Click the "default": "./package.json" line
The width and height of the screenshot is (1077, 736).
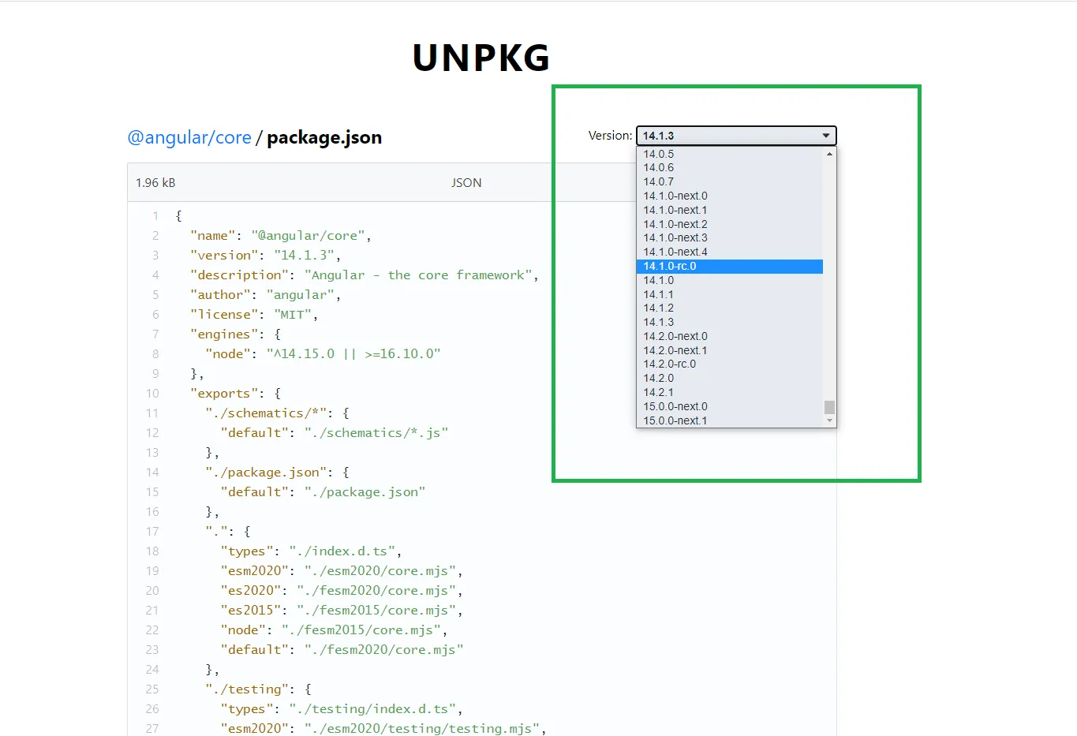(323, 492)
